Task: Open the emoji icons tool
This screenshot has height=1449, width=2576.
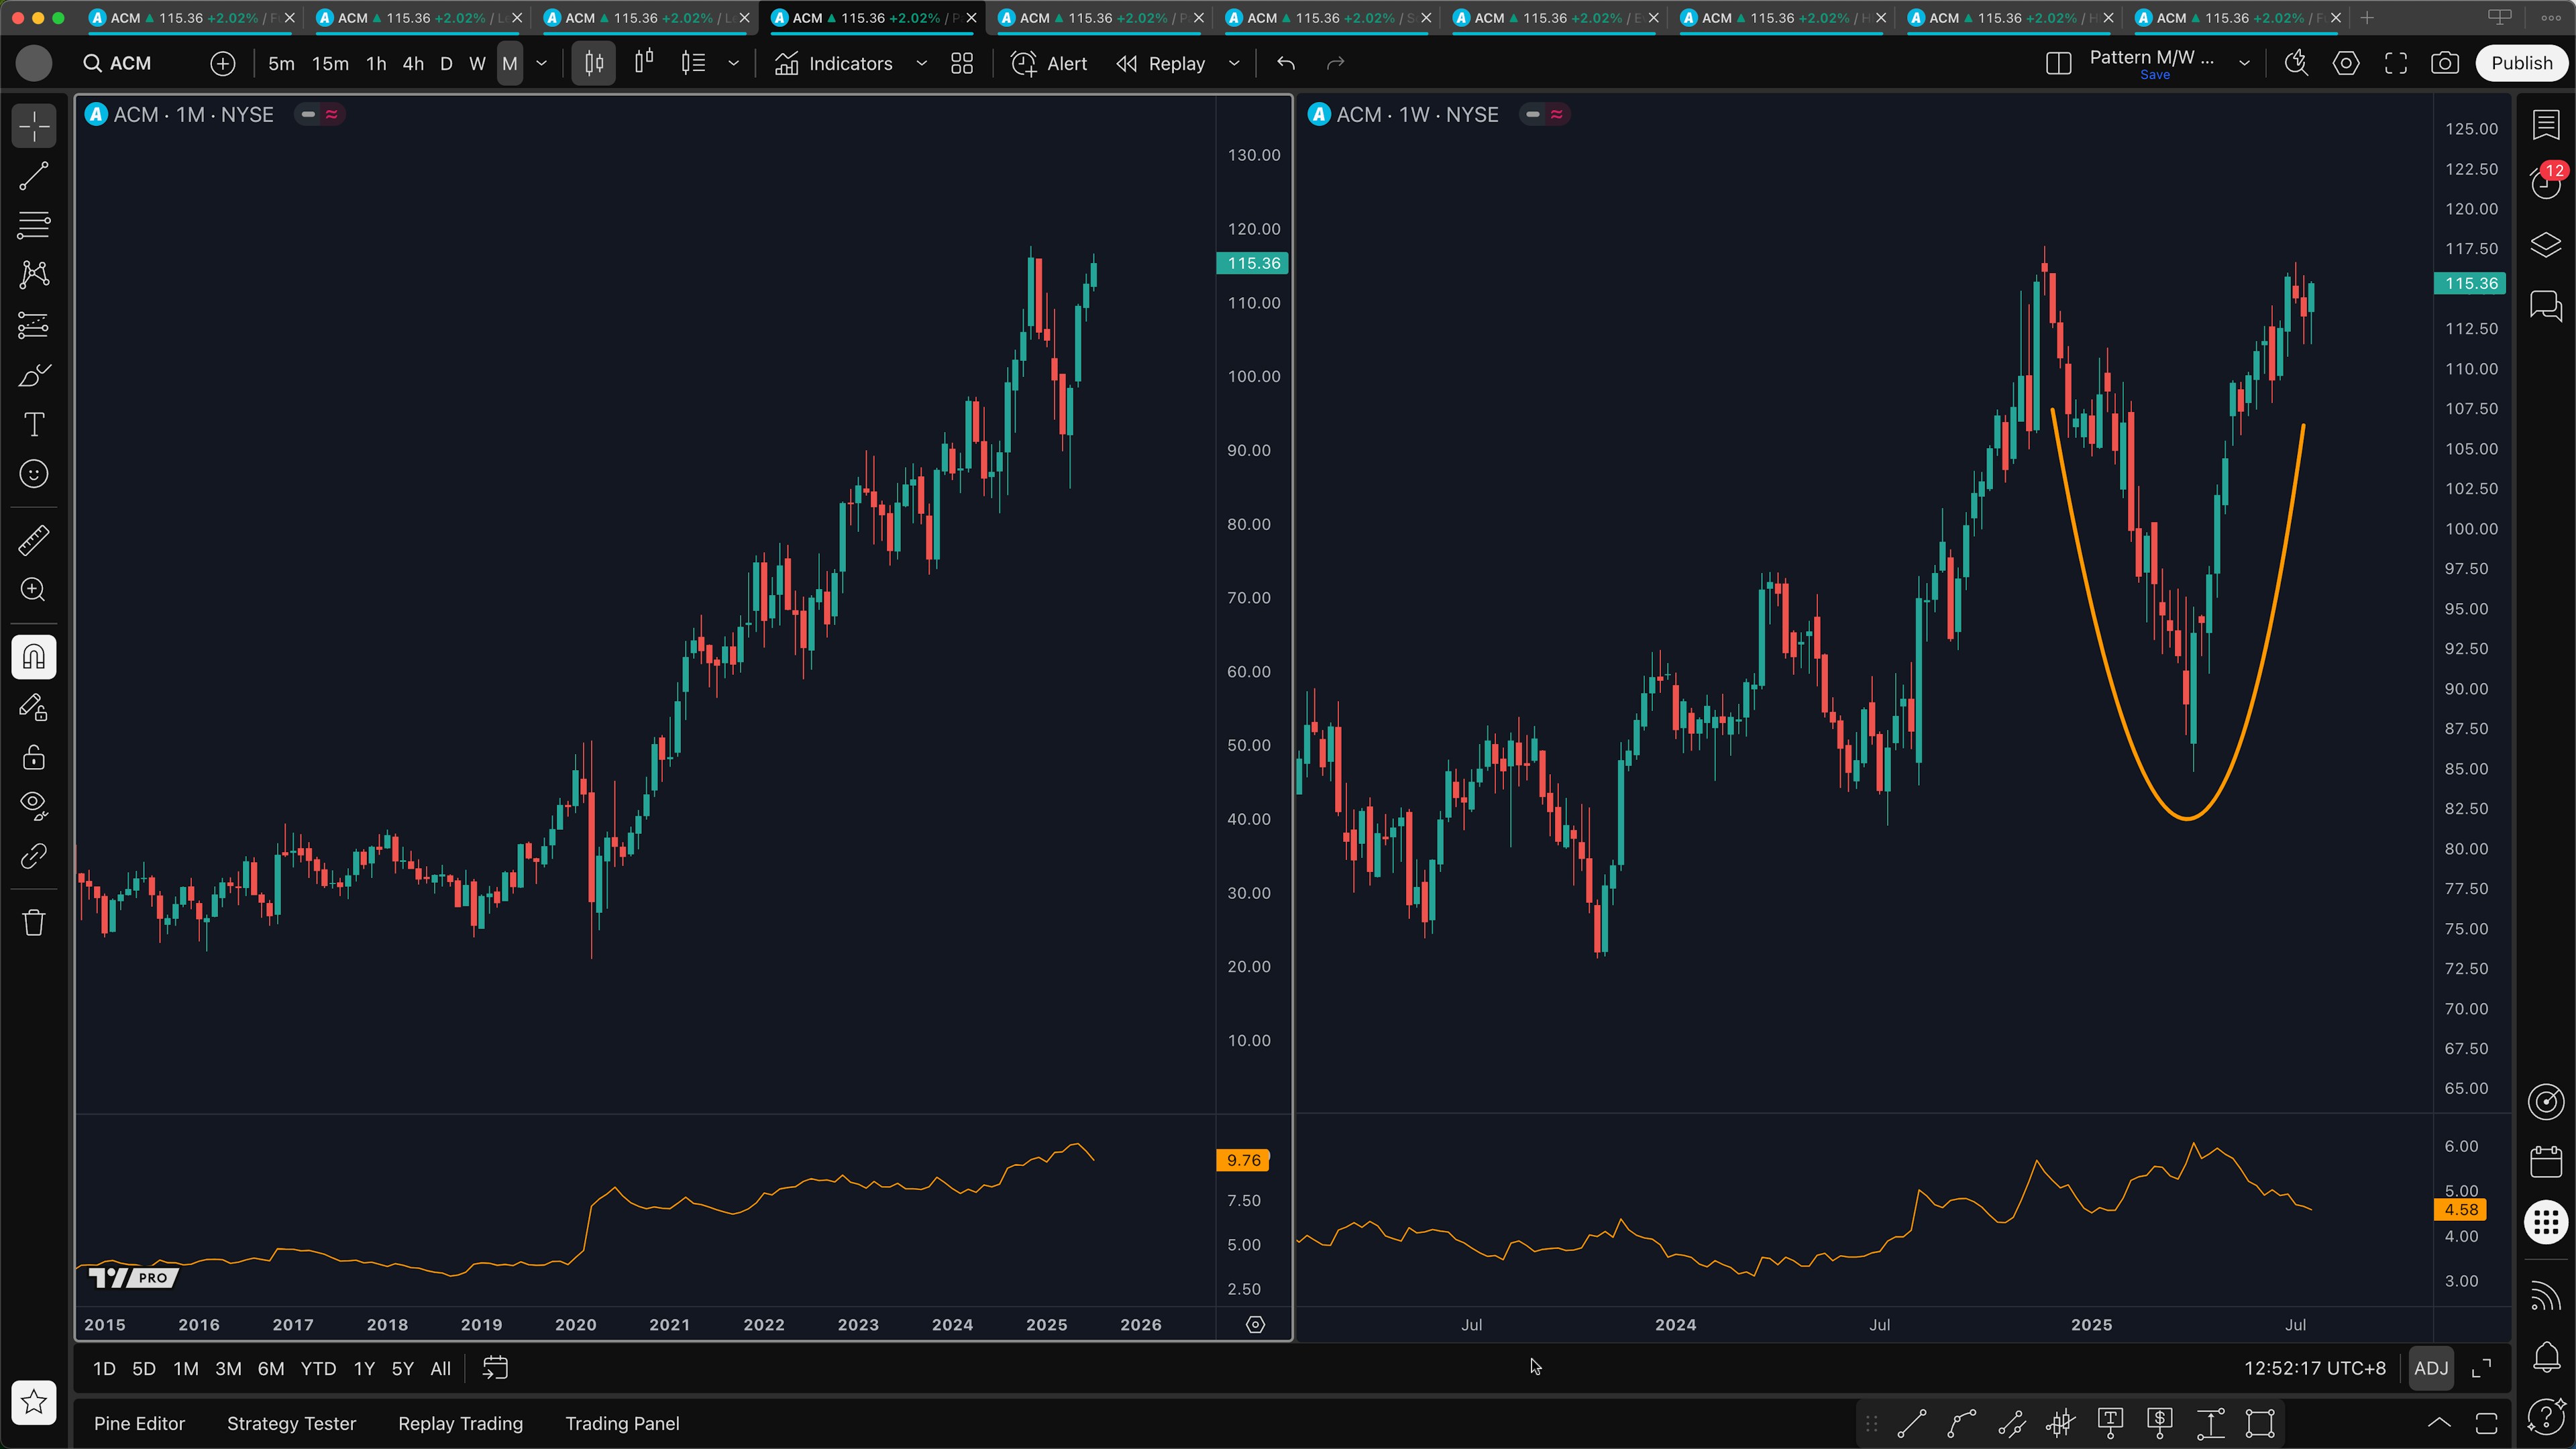Action: tap(34, 474)
